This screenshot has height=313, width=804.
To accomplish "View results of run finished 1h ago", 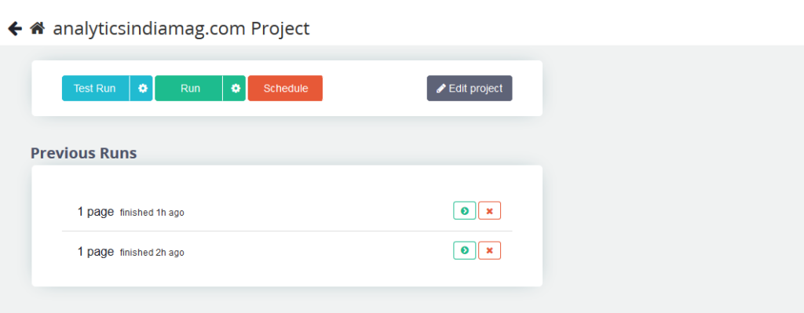I will [465, 210].
